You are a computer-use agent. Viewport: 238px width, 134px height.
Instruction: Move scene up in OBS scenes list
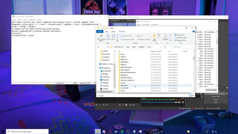(x=104, y=105)
